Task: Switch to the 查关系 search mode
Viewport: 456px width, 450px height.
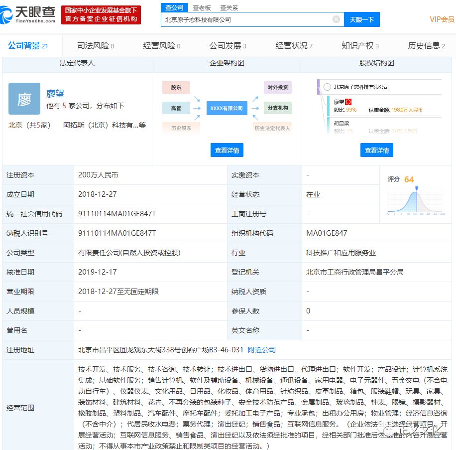Action: (229, 7)
